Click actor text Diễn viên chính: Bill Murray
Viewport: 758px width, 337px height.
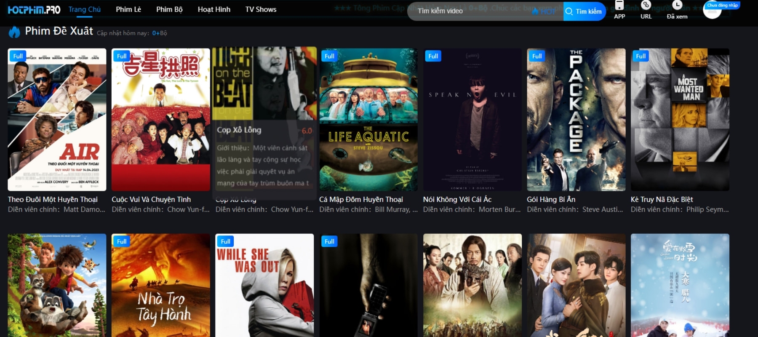tap(368, 209)
